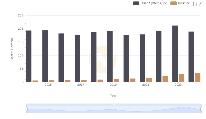Click the Cisco bar for 2017
Screen dimensions: 206x119
click(78, 58)
